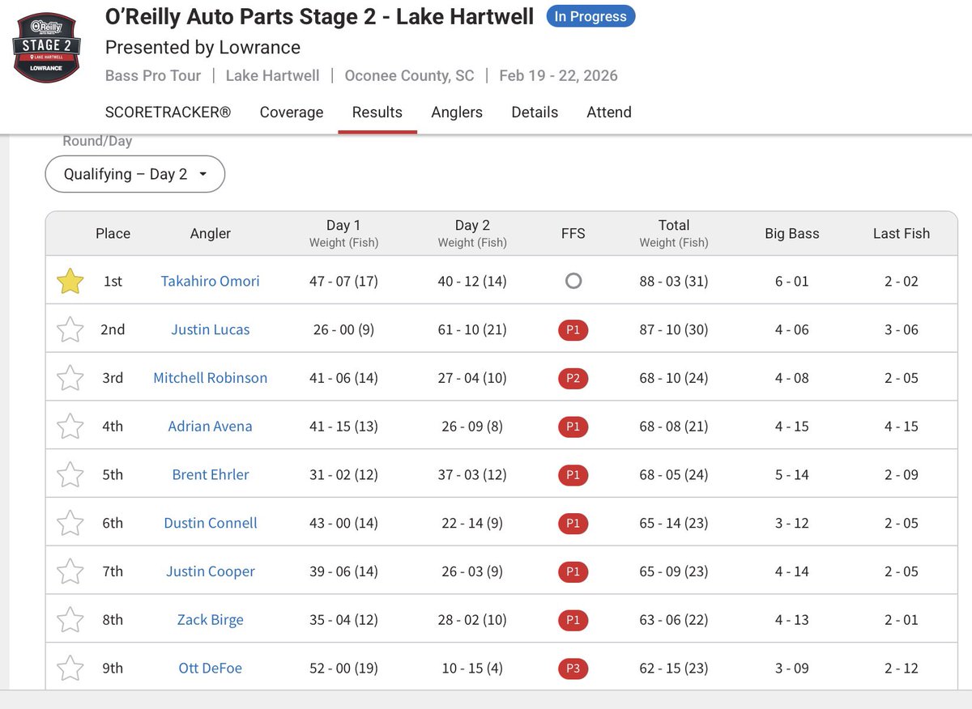Open Adrian Avena's angler page
Screen dimensions: 972x709
[x=211, y=427]
